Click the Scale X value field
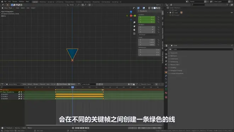Screen dimensions: 234x132 point(147,40)
